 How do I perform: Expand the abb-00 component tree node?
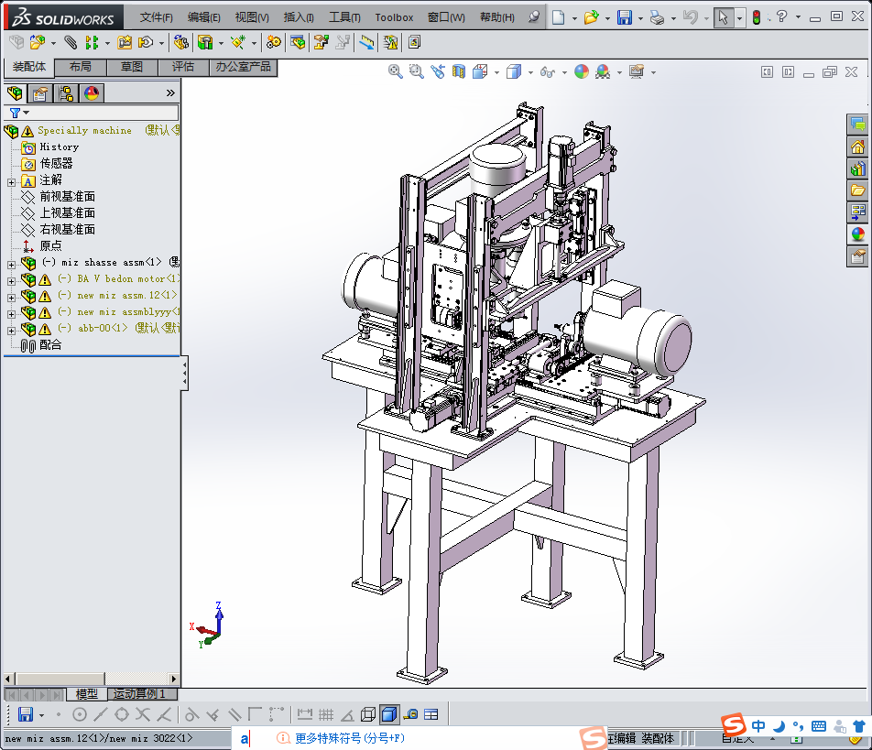point(11,329)
